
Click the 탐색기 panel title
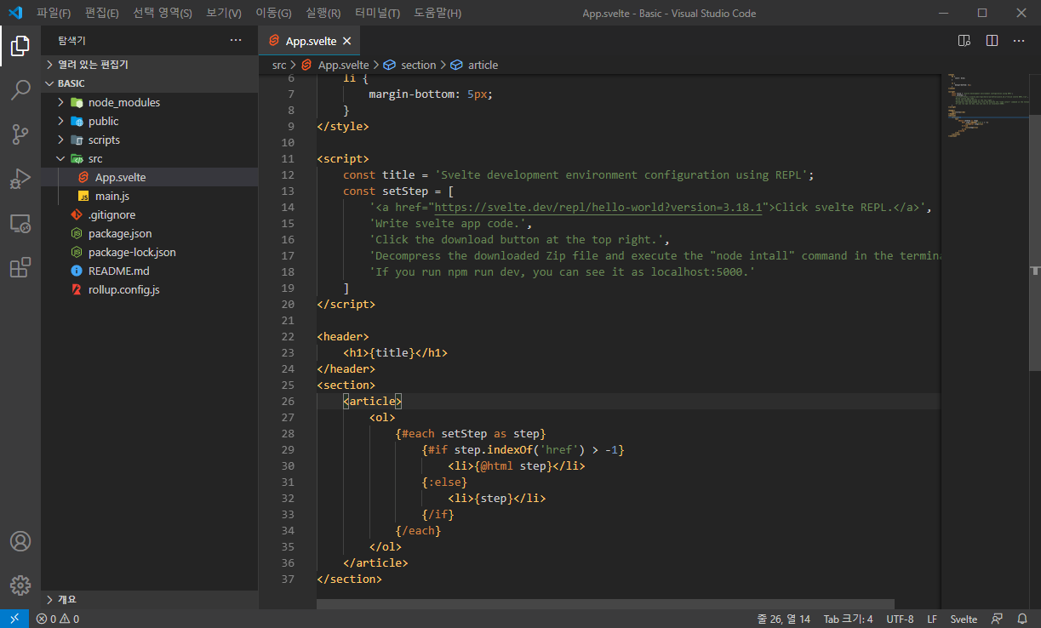[x=71, y=40]
